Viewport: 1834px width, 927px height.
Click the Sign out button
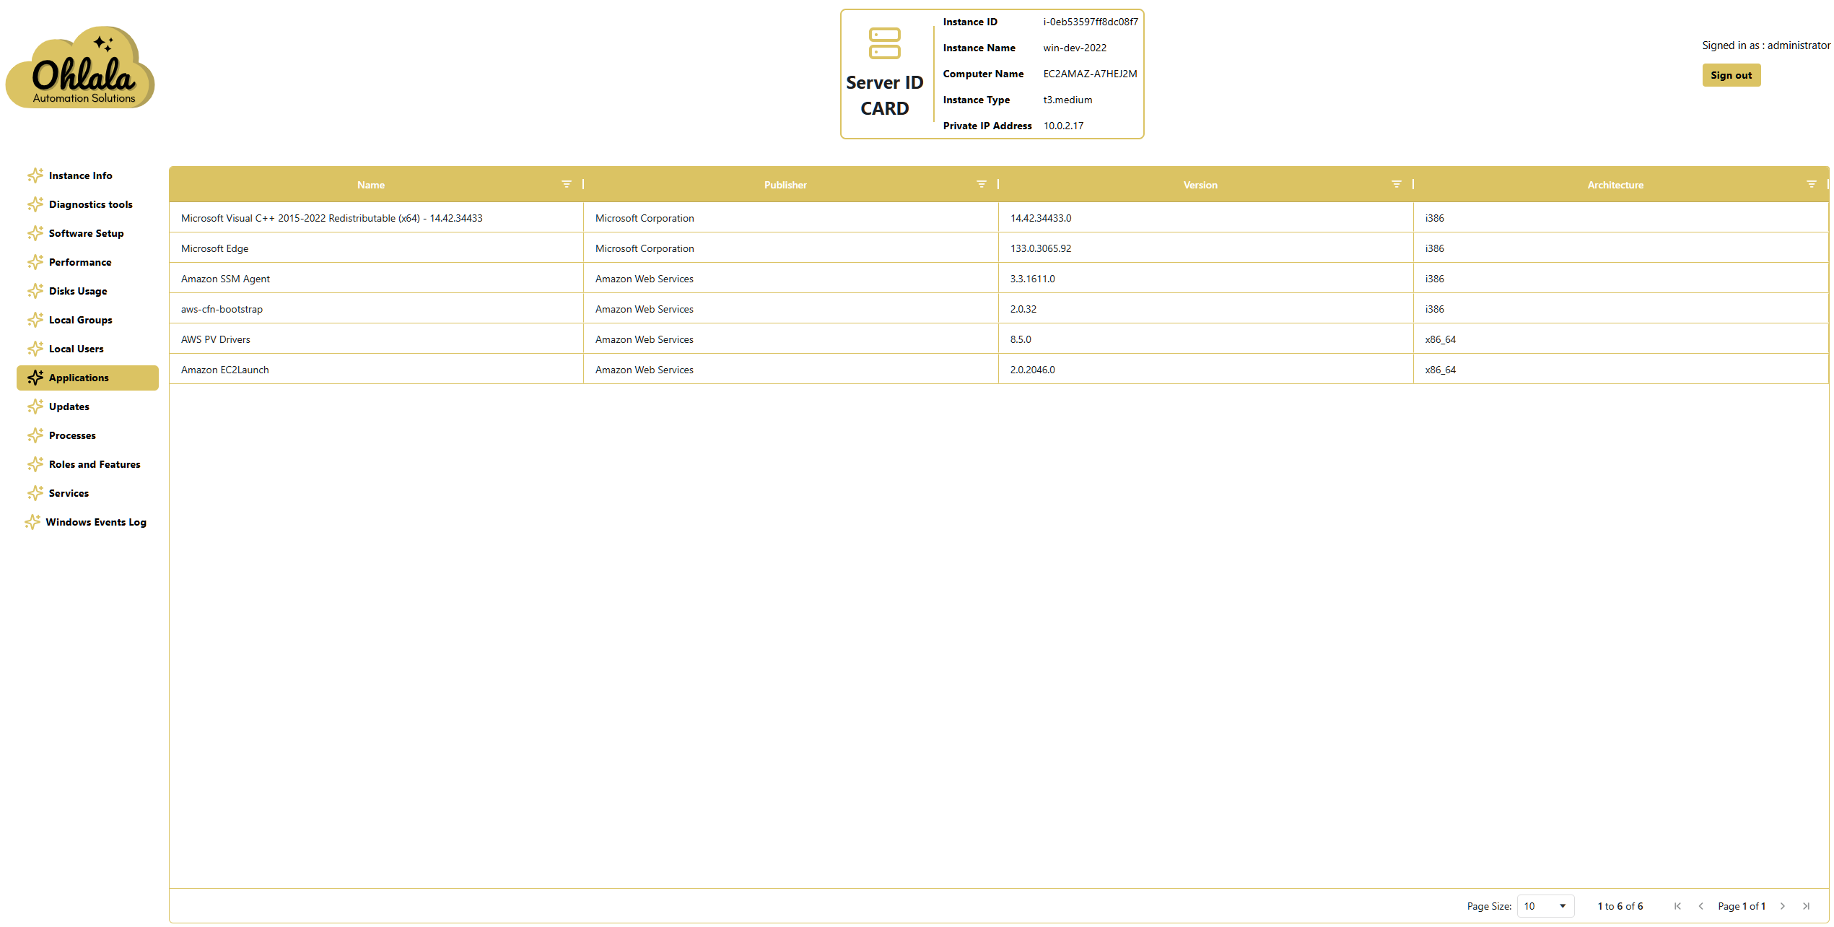coord(1732,75)
